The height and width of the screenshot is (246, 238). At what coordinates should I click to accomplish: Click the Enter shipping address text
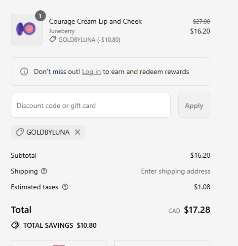point(176,172)
